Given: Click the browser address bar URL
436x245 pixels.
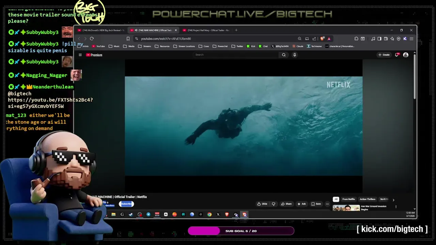Looking at the screenshot, I should 166,39.
